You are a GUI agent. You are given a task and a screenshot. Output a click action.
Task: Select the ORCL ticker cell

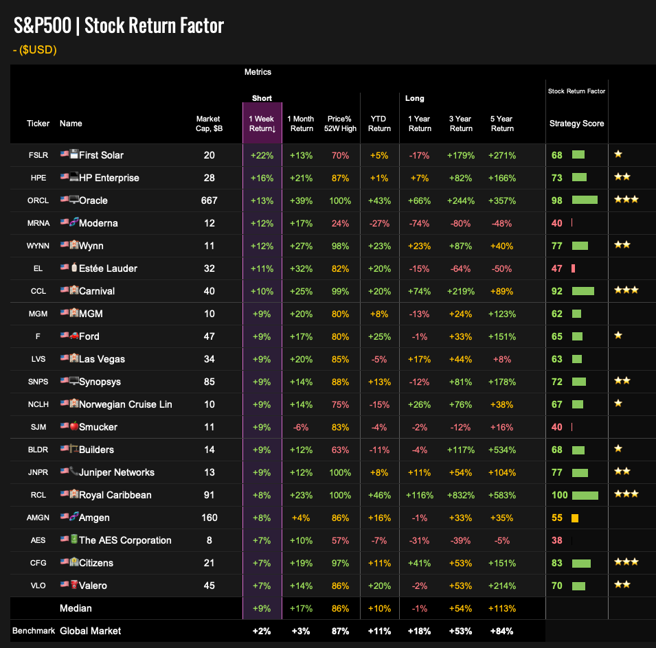point(38,200)
